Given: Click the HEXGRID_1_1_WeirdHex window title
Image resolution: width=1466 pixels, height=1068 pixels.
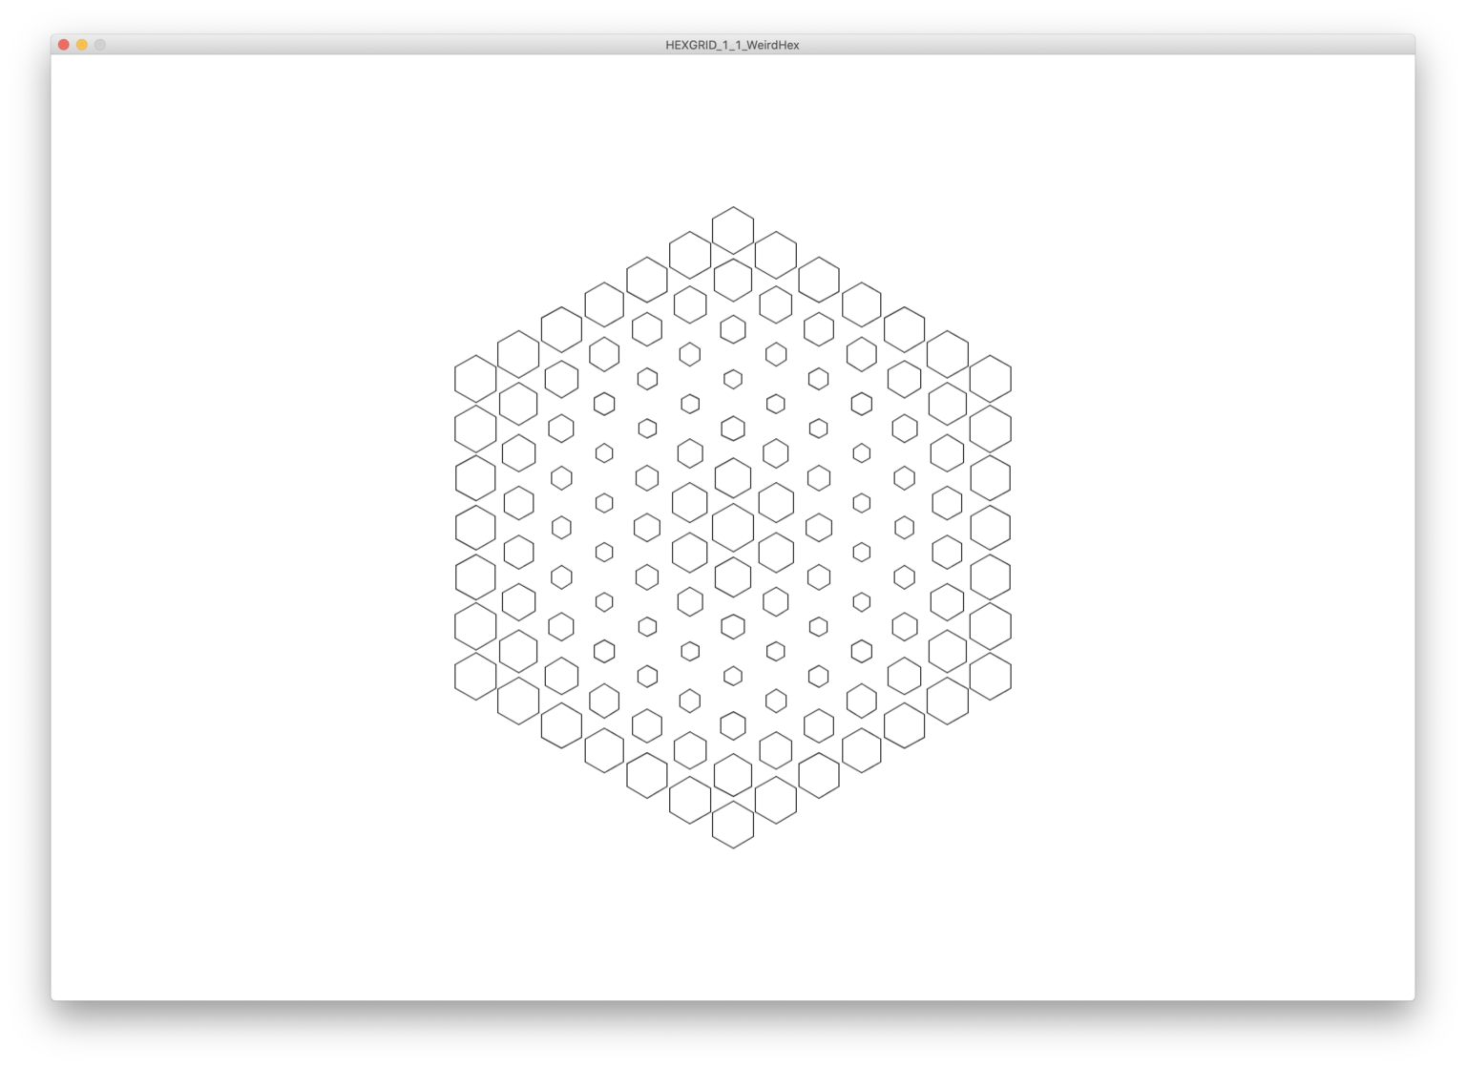Looking at the screenshot, I should tap(733, 45).
